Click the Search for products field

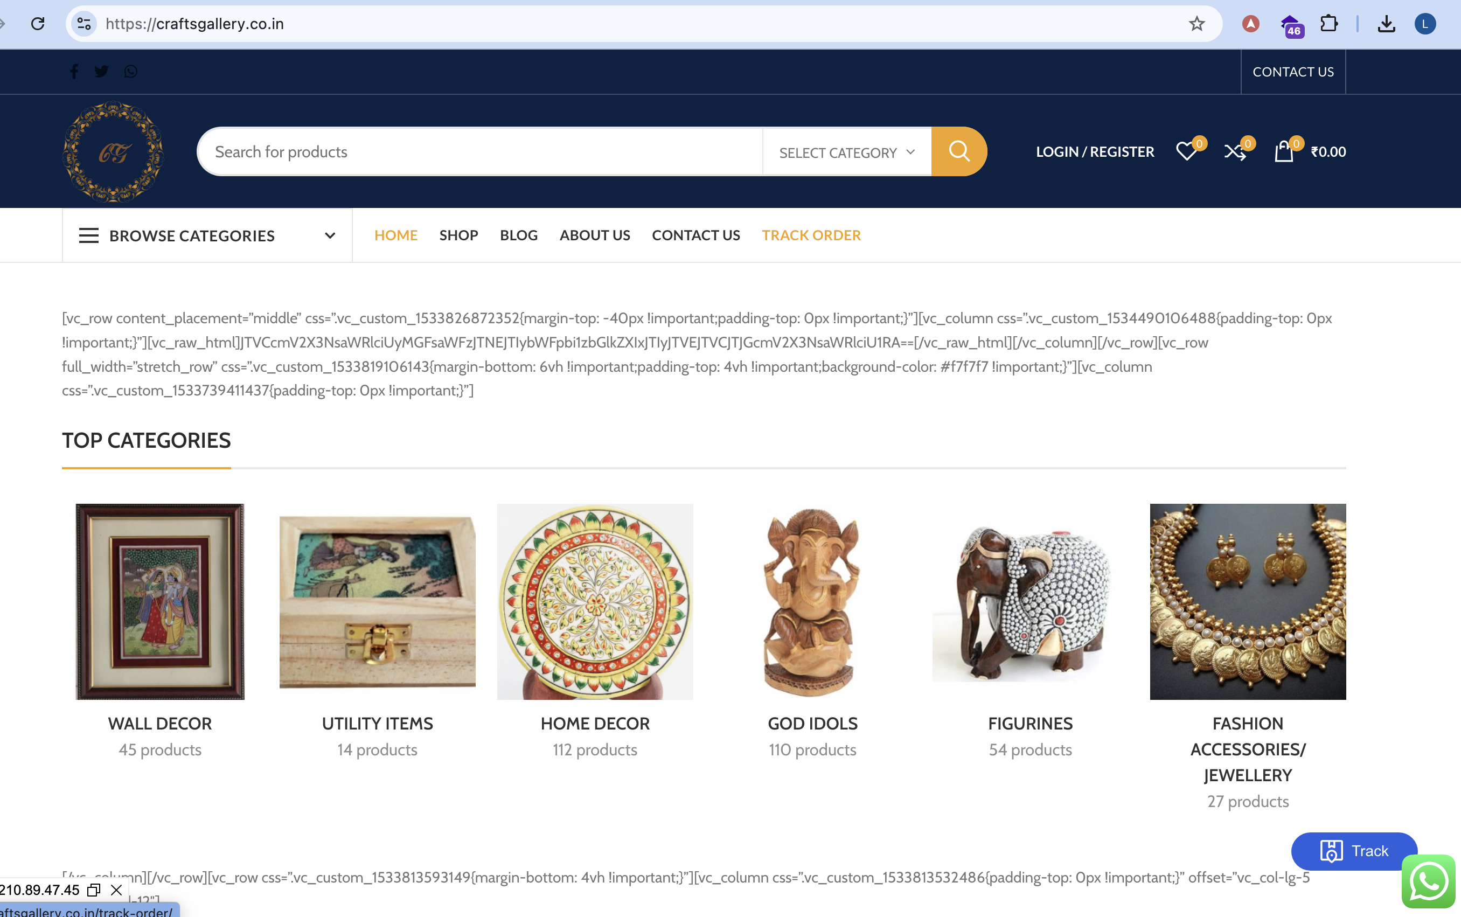479,151
